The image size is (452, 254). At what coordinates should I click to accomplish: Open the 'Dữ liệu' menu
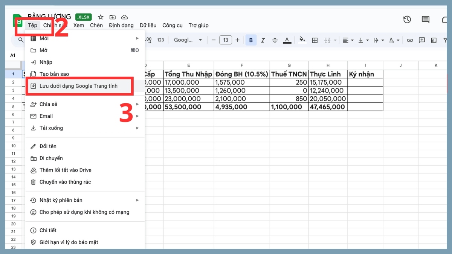pos(148,25)
